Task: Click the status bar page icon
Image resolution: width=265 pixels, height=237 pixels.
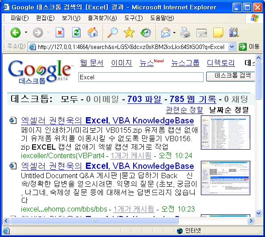Action: (6, 231)
